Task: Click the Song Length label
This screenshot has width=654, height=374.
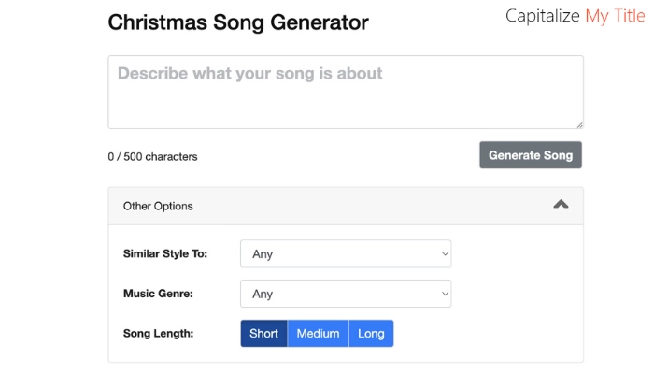Action: [158, 334]
